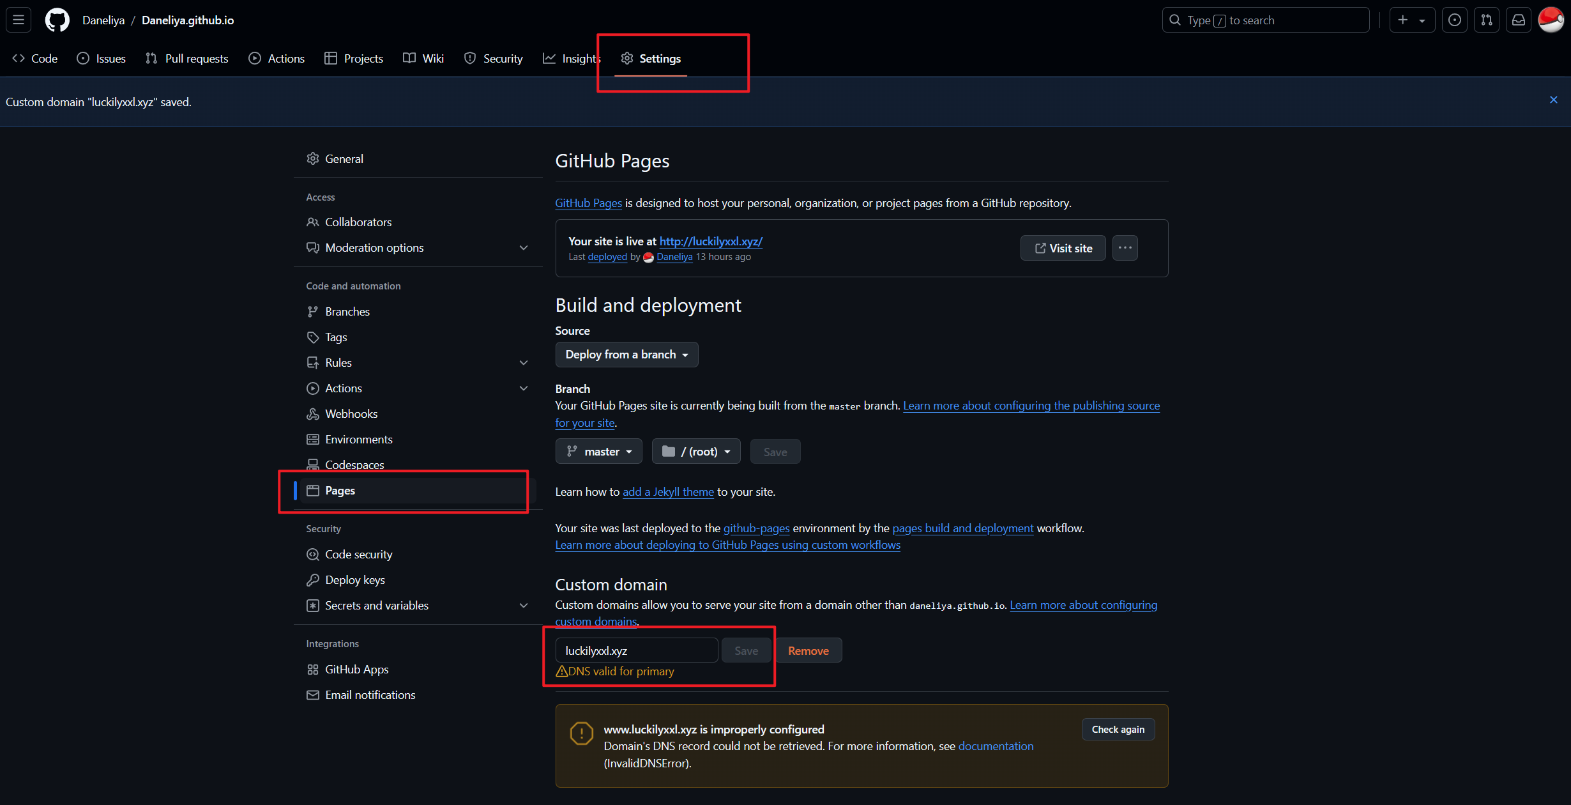1571x805 pixels.
Task: Switch to the Code tab
Action: 35,58
